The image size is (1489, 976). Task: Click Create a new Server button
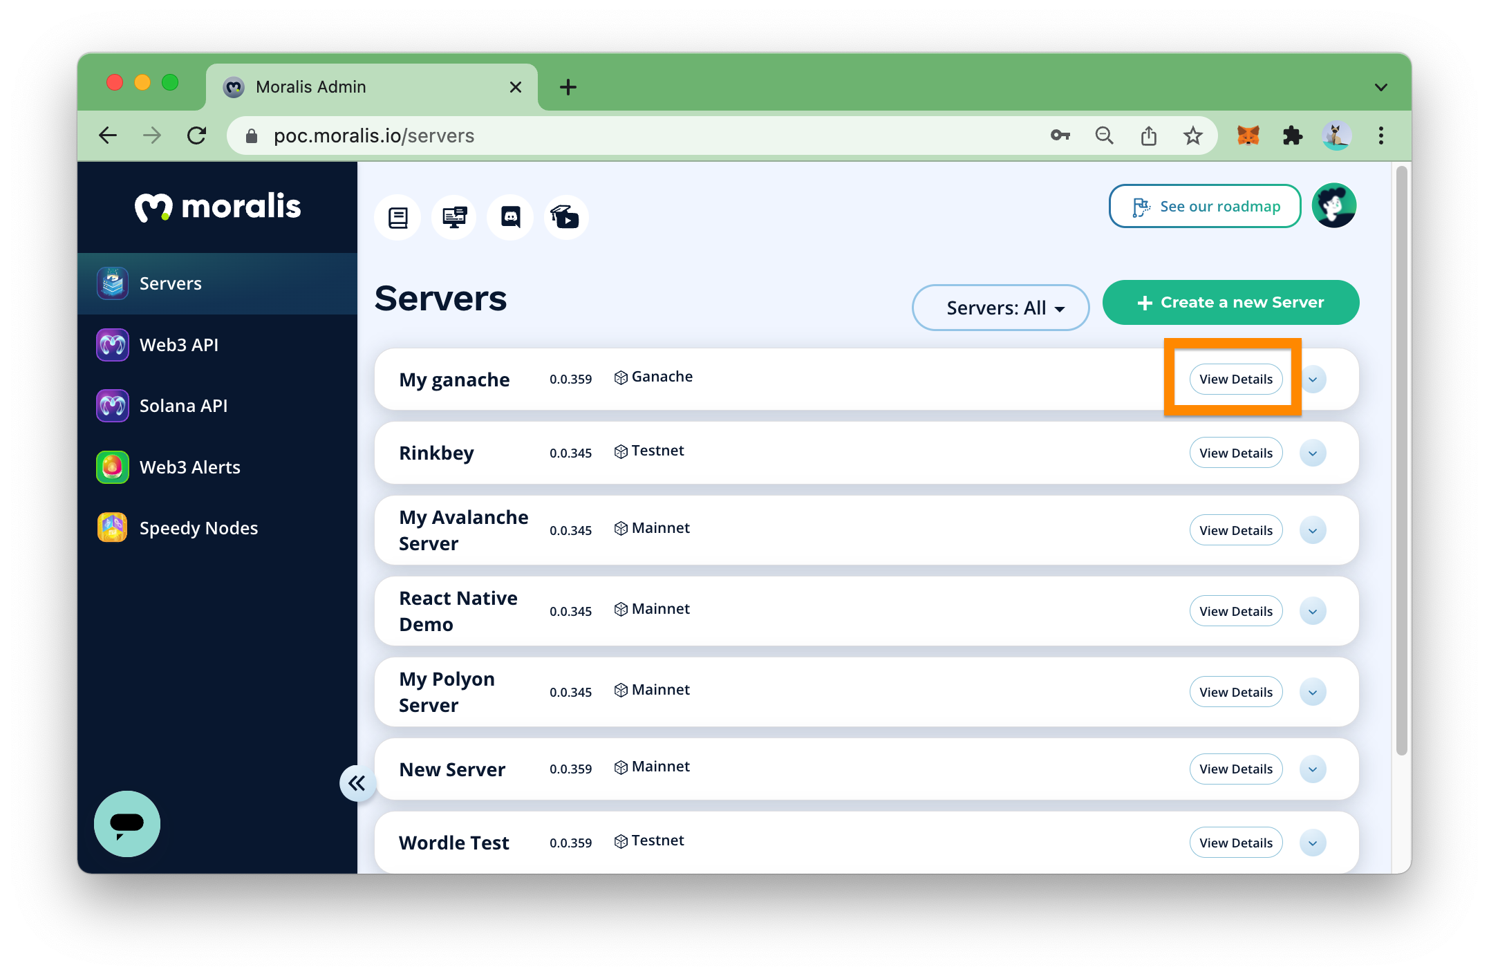click(x=1230, y=303)
